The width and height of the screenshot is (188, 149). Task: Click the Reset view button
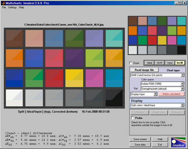pyautogui.click(x=159, y=113)
